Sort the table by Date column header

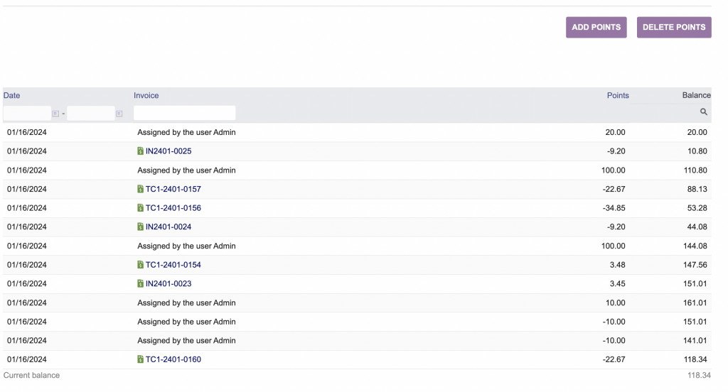12,95
